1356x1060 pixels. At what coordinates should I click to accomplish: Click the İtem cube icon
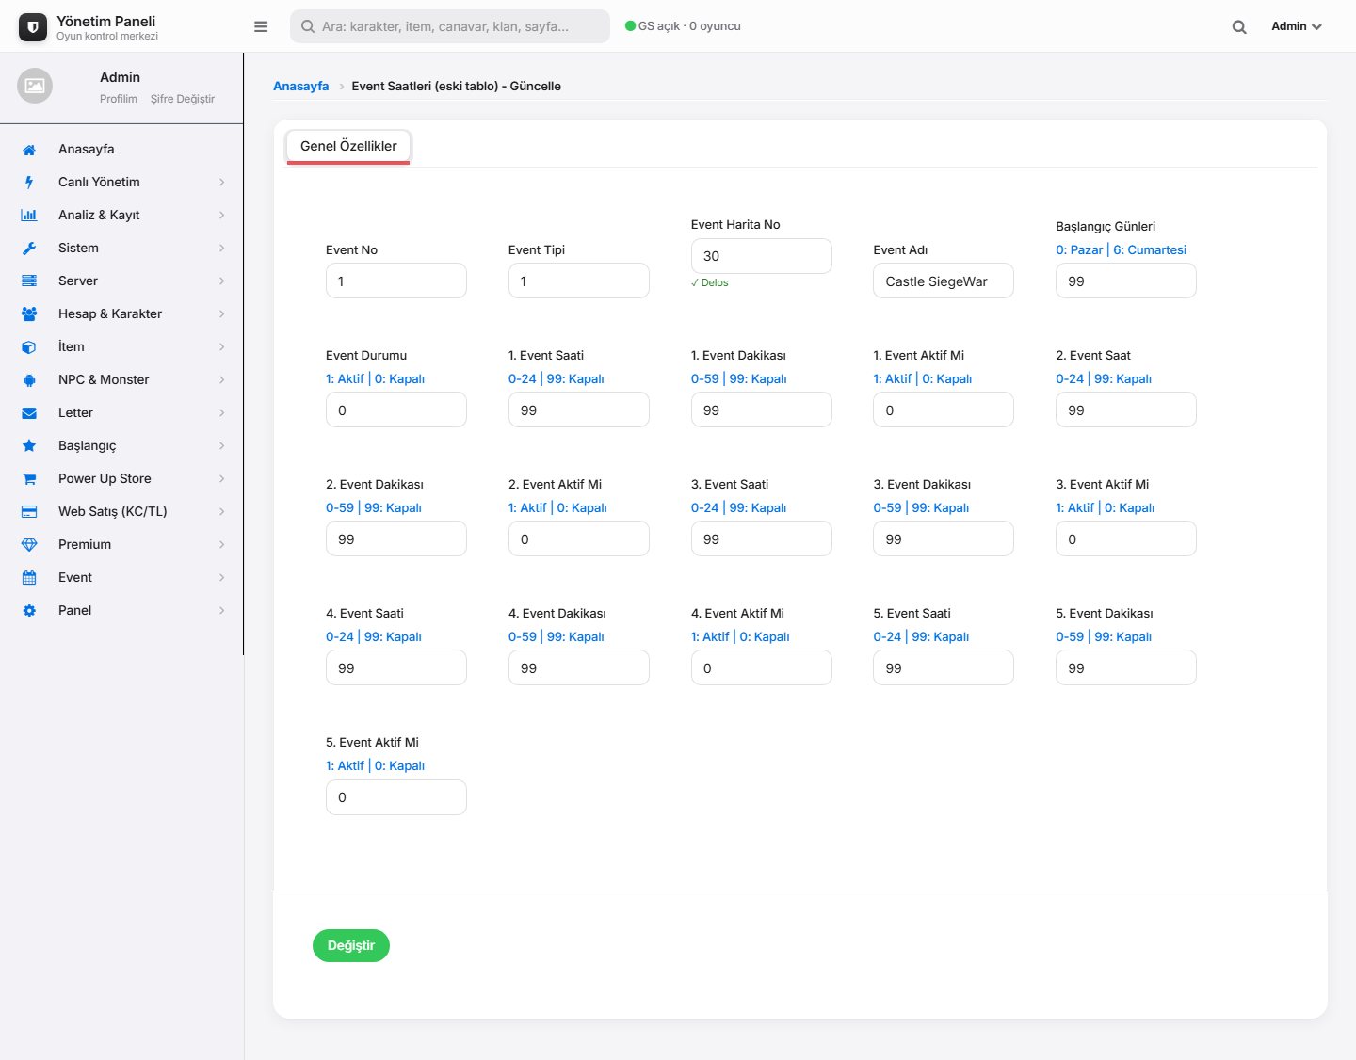tap(29, 347)
